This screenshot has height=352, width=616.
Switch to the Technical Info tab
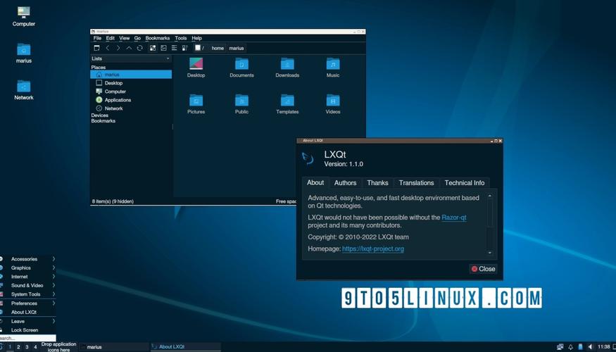pos(465,182)
